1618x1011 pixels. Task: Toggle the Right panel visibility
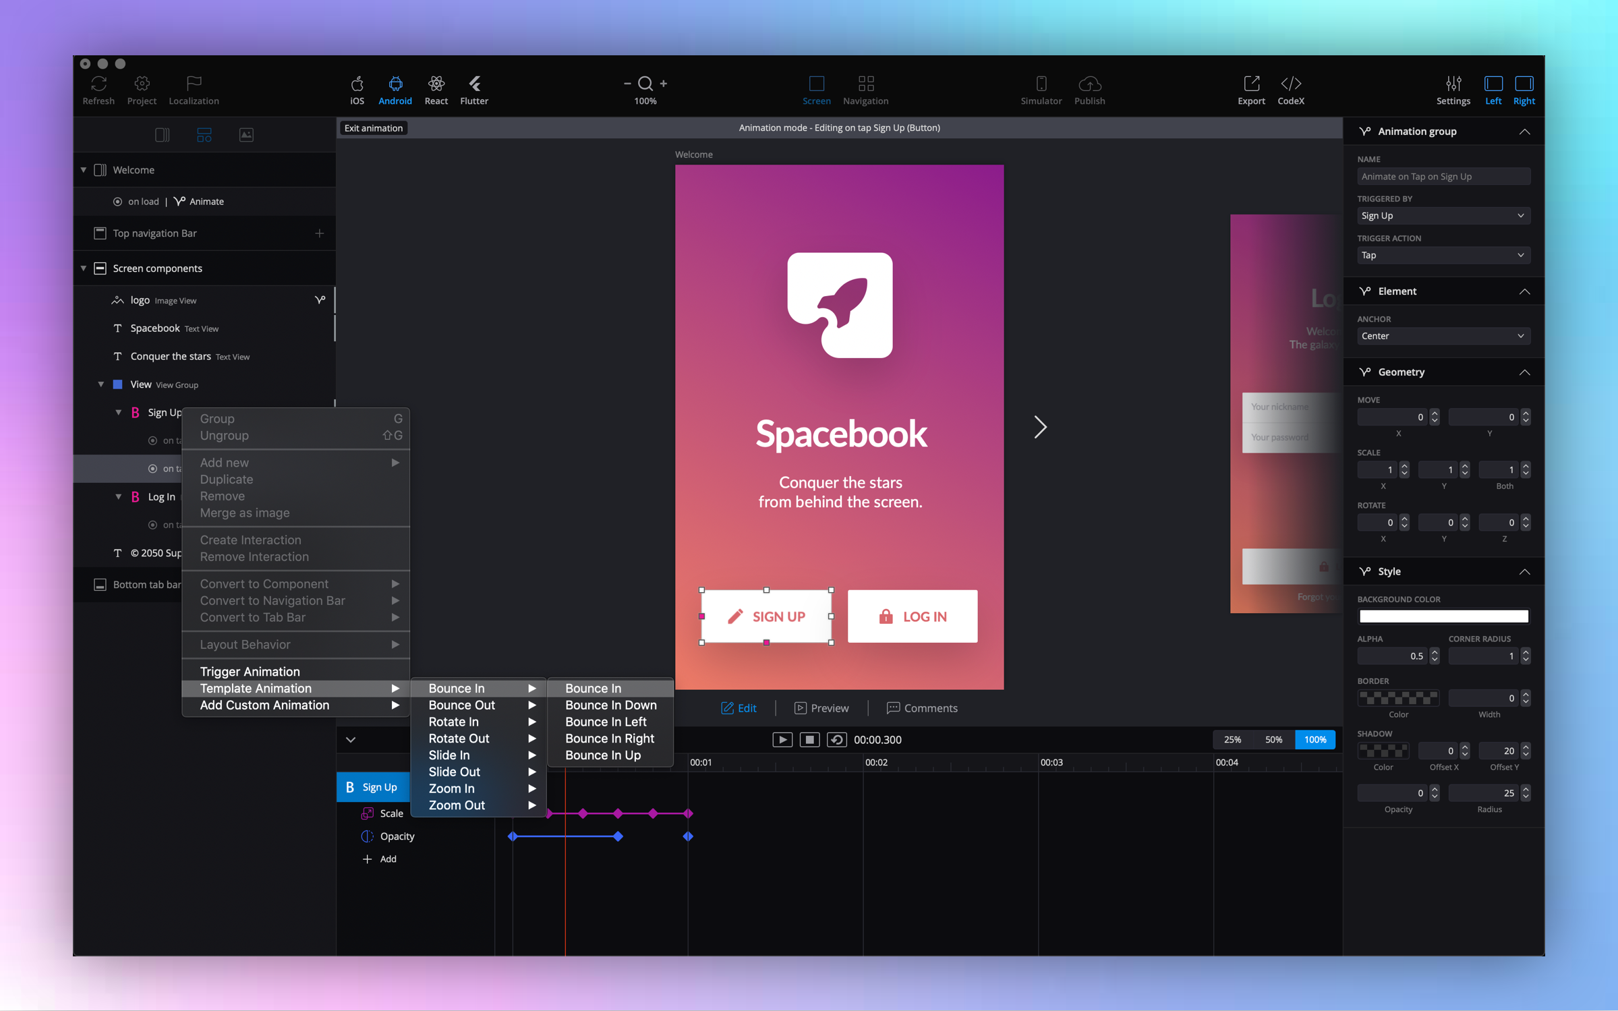1524,84
